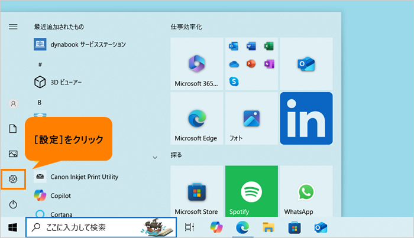414x238 pixels.
Task: Click the 探る tile group header
Action: pos(176,155)
